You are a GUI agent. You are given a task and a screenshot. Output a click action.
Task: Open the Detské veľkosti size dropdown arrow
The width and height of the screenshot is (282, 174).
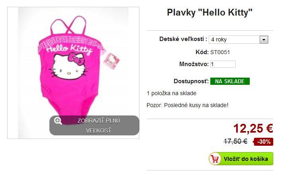click(x=264, y=39)
